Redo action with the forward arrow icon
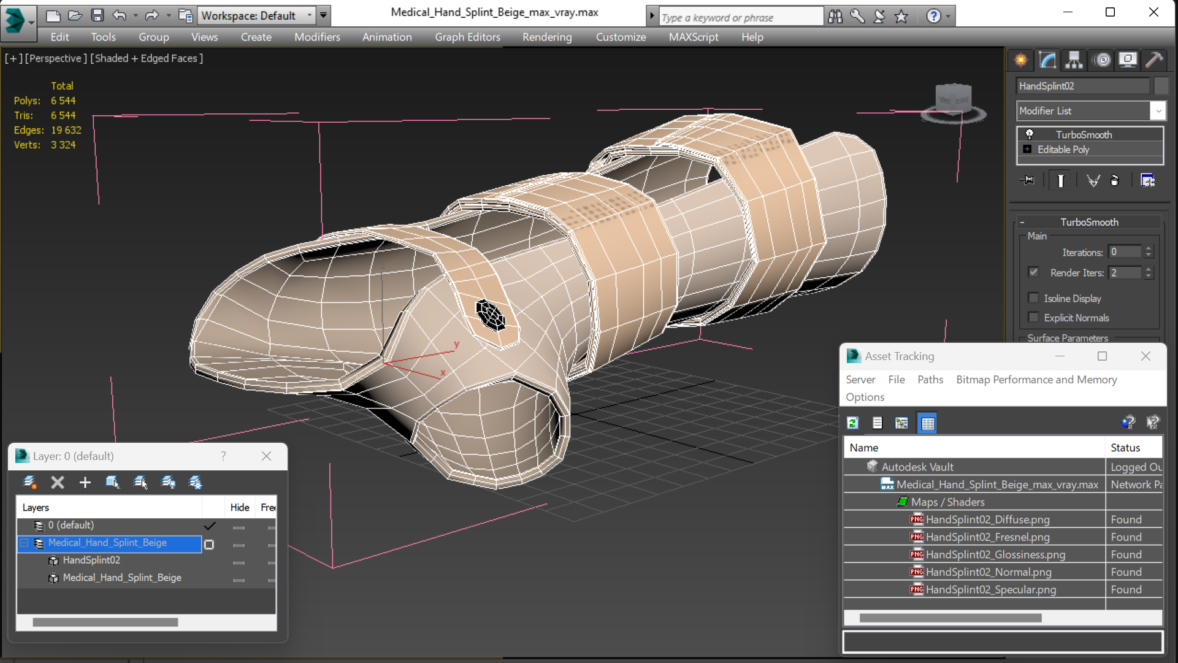This screenshot has width=1178, height=663. pyautogui.click(x=151, y=15)
